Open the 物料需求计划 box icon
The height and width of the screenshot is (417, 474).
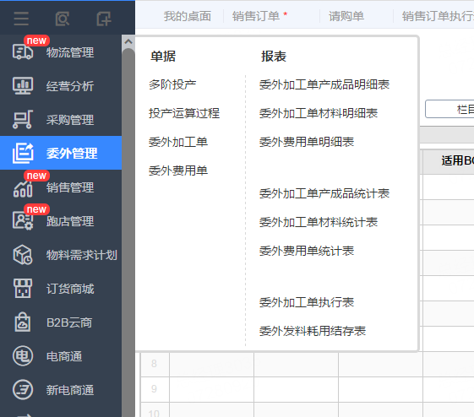coord(23,255)
